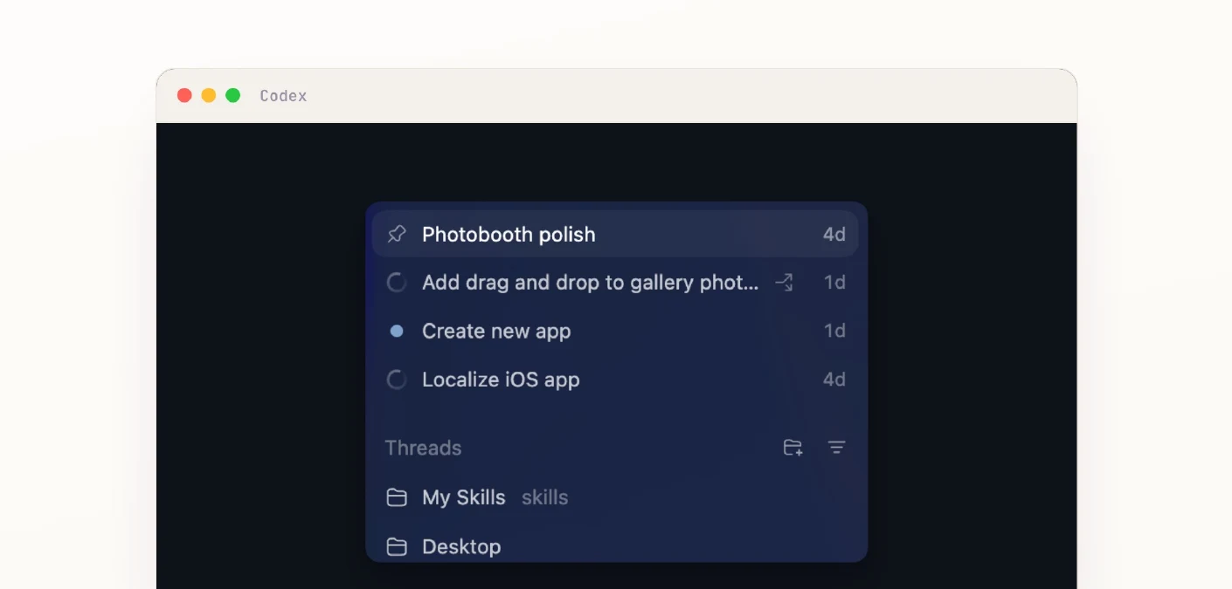1232x589 pixels.
Task: Open the Add drag and drop thread
Action: (615, 283)
